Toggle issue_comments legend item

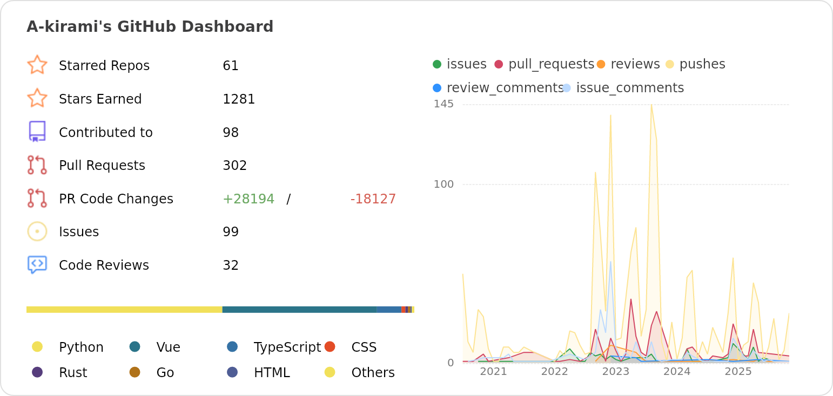click(623, 88)
